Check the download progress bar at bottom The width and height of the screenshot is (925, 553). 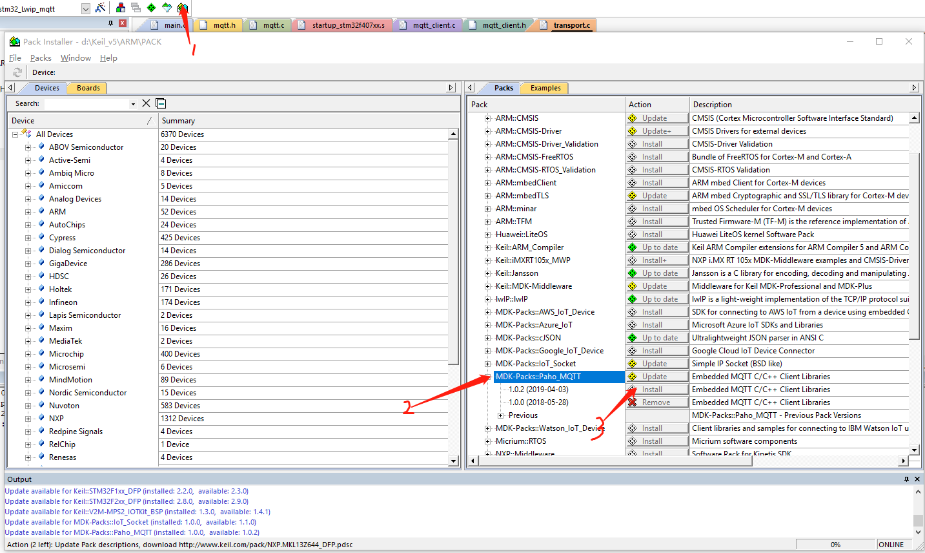[835, 544]
